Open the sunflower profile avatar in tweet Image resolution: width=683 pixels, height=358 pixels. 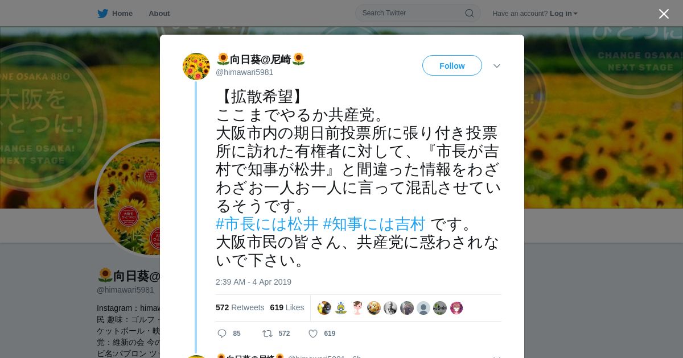click(x=196, y=66)
